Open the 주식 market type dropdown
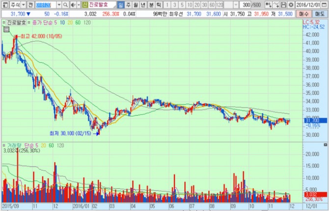The height and width of the screenshot is (211, 329). pos(23,4)
